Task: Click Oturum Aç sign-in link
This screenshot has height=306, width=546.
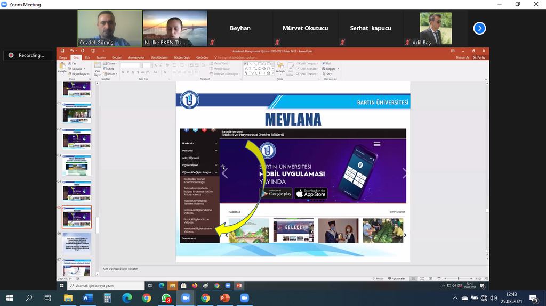Action: click(462, 57)
